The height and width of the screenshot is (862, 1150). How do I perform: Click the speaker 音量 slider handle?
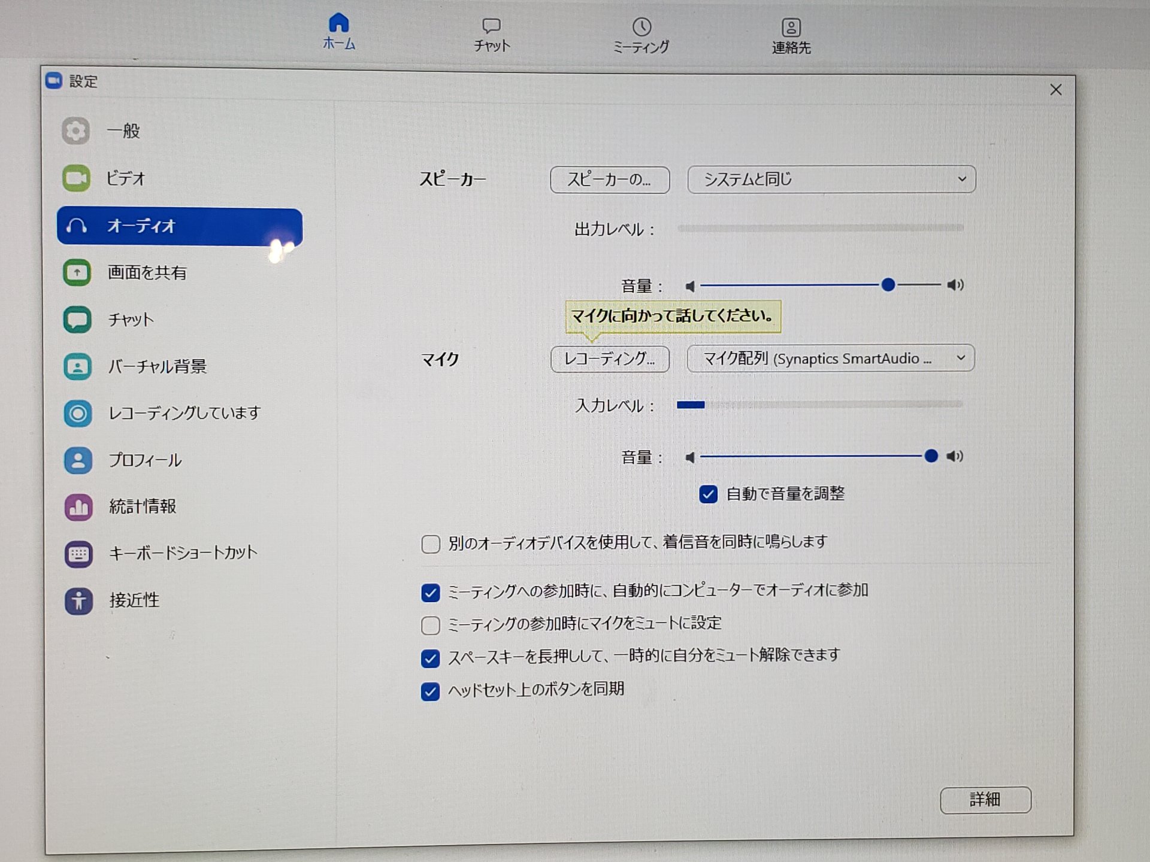(888, 285)
